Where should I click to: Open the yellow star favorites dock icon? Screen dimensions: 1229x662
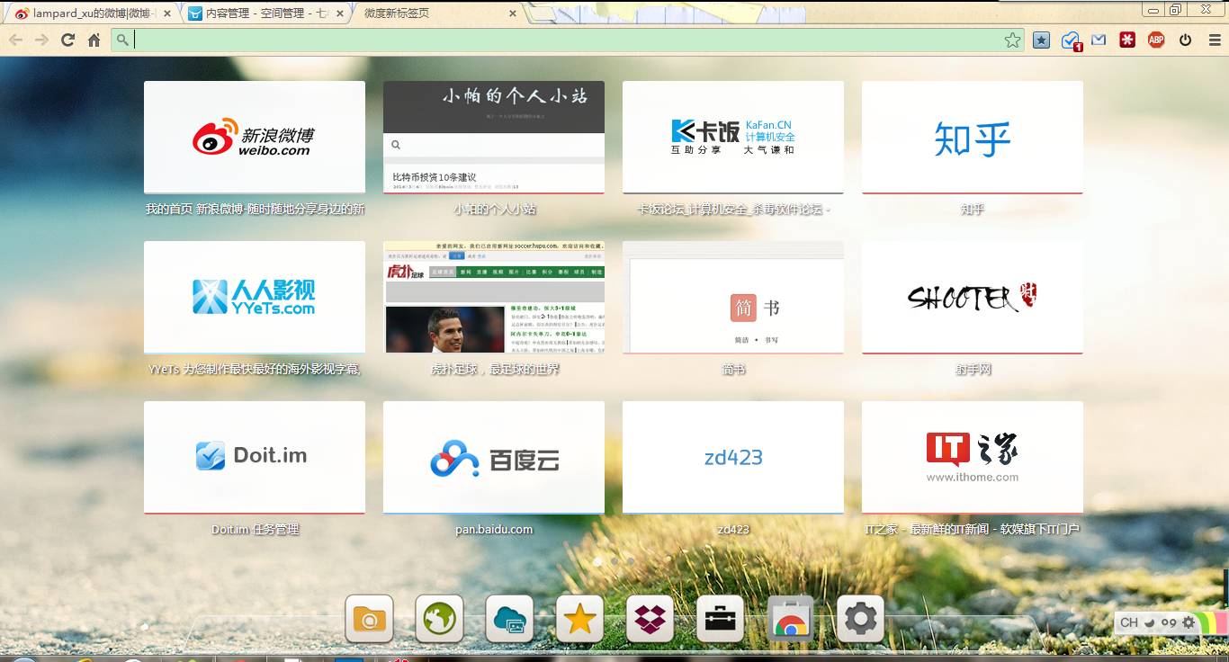(580, 619)
